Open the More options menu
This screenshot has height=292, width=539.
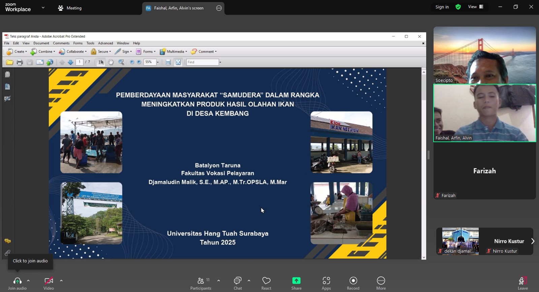point(381,283)
